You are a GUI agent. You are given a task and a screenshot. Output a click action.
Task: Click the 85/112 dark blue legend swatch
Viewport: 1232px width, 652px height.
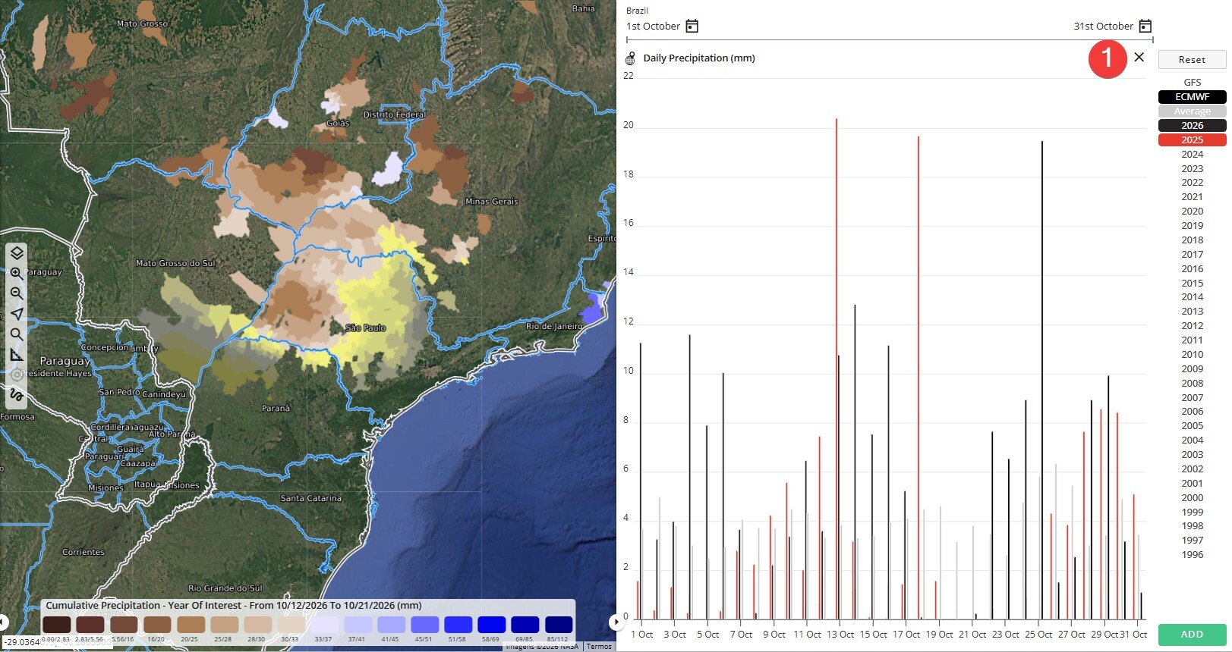click(559, 625)
